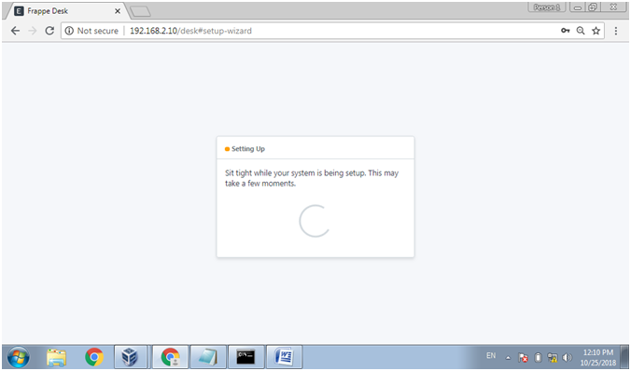Viewport: 631px width, 371px height.
Task: Close the Frappe Desk tab
Action: click(x=118, y=11)
